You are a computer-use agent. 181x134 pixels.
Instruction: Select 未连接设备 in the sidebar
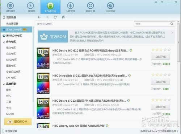click(12, 24)
